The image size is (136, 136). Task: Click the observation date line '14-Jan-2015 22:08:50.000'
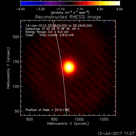coord(59,26)
